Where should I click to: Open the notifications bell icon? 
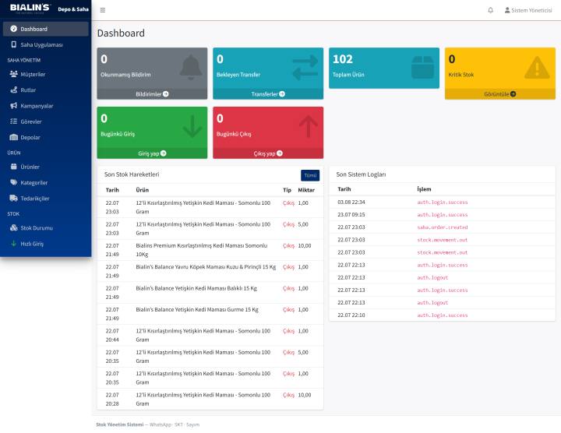pyautogui.click(x=491, y=10)
